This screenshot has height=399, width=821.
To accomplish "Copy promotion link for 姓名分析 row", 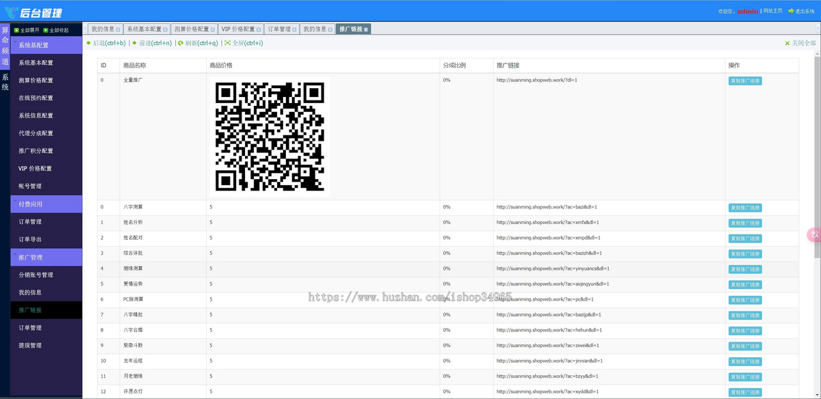I will (x=745, y=223).
